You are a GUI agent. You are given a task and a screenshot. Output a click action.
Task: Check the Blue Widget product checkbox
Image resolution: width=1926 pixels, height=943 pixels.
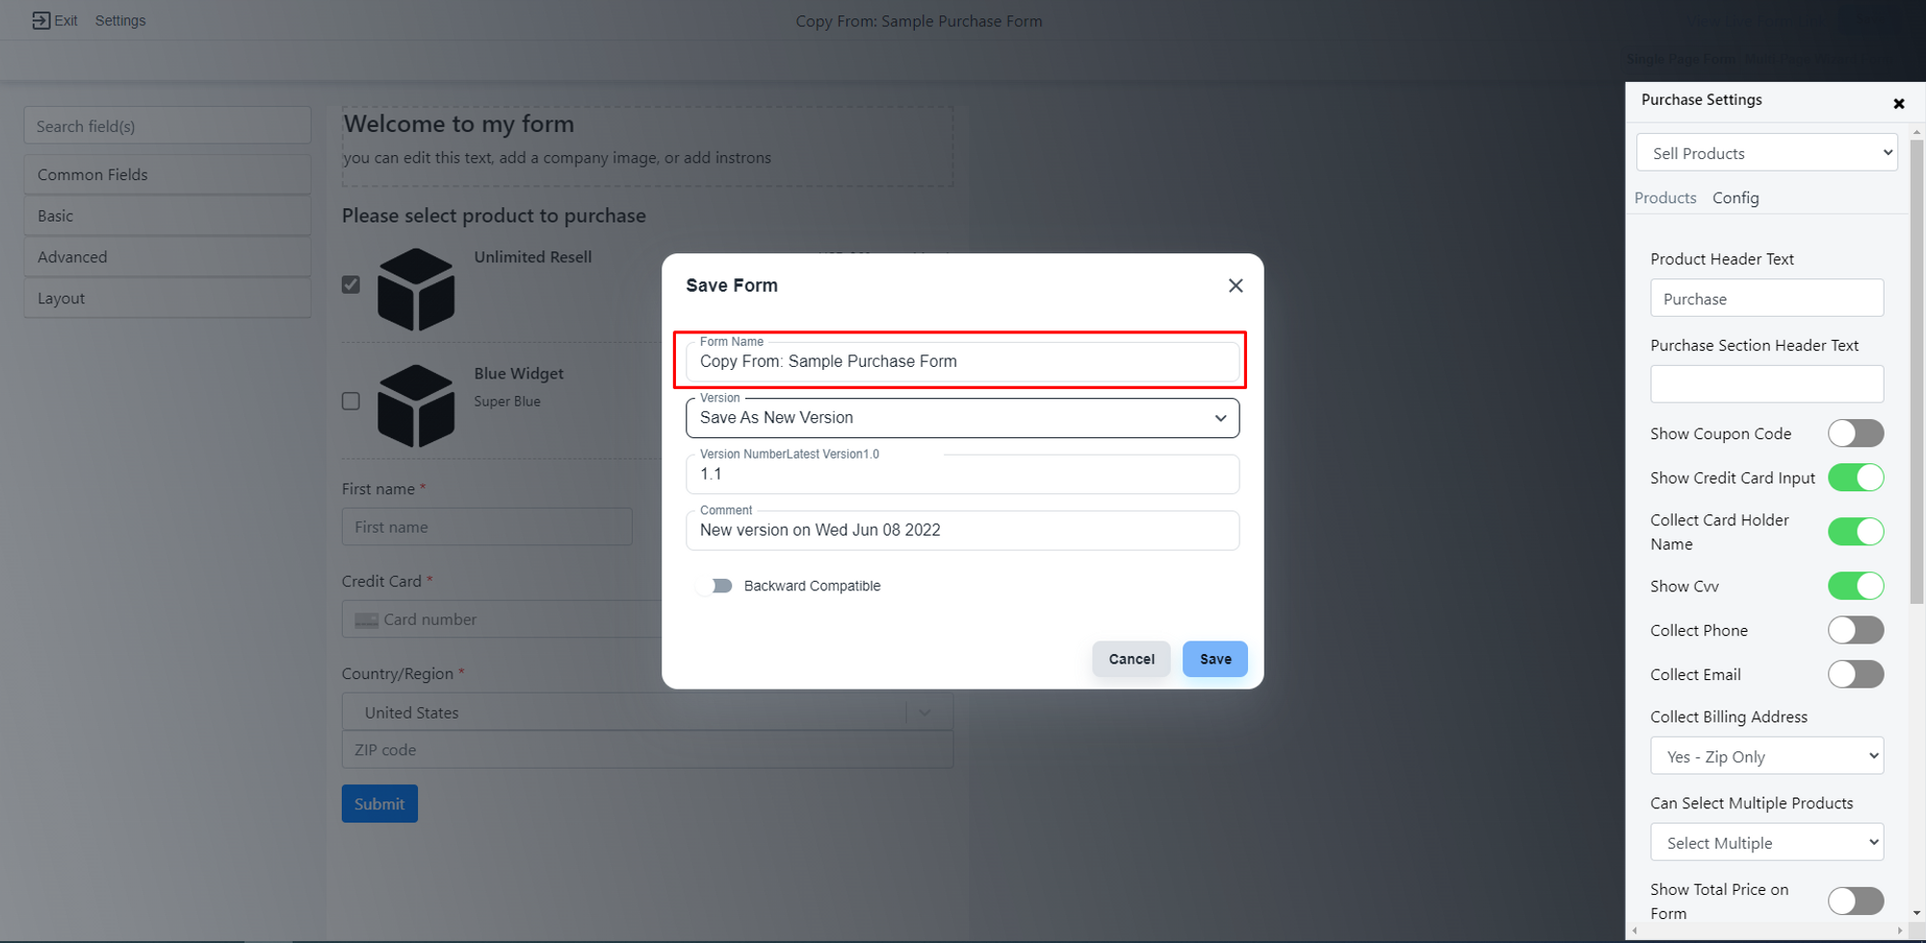click(351, 401)
